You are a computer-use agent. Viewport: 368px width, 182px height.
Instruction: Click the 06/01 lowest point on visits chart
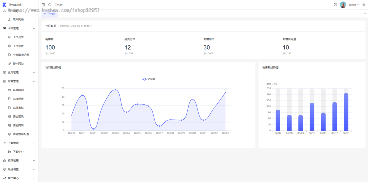click(x=94, y=129)
